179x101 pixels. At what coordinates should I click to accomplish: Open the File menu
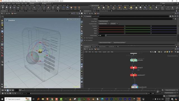(2, 3)
